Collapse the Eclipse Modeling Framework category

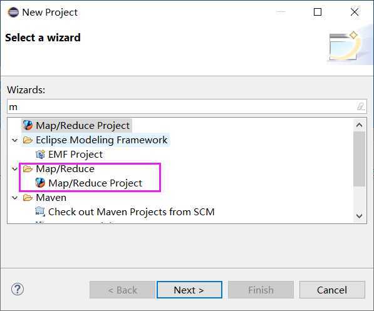pos(15,140)
